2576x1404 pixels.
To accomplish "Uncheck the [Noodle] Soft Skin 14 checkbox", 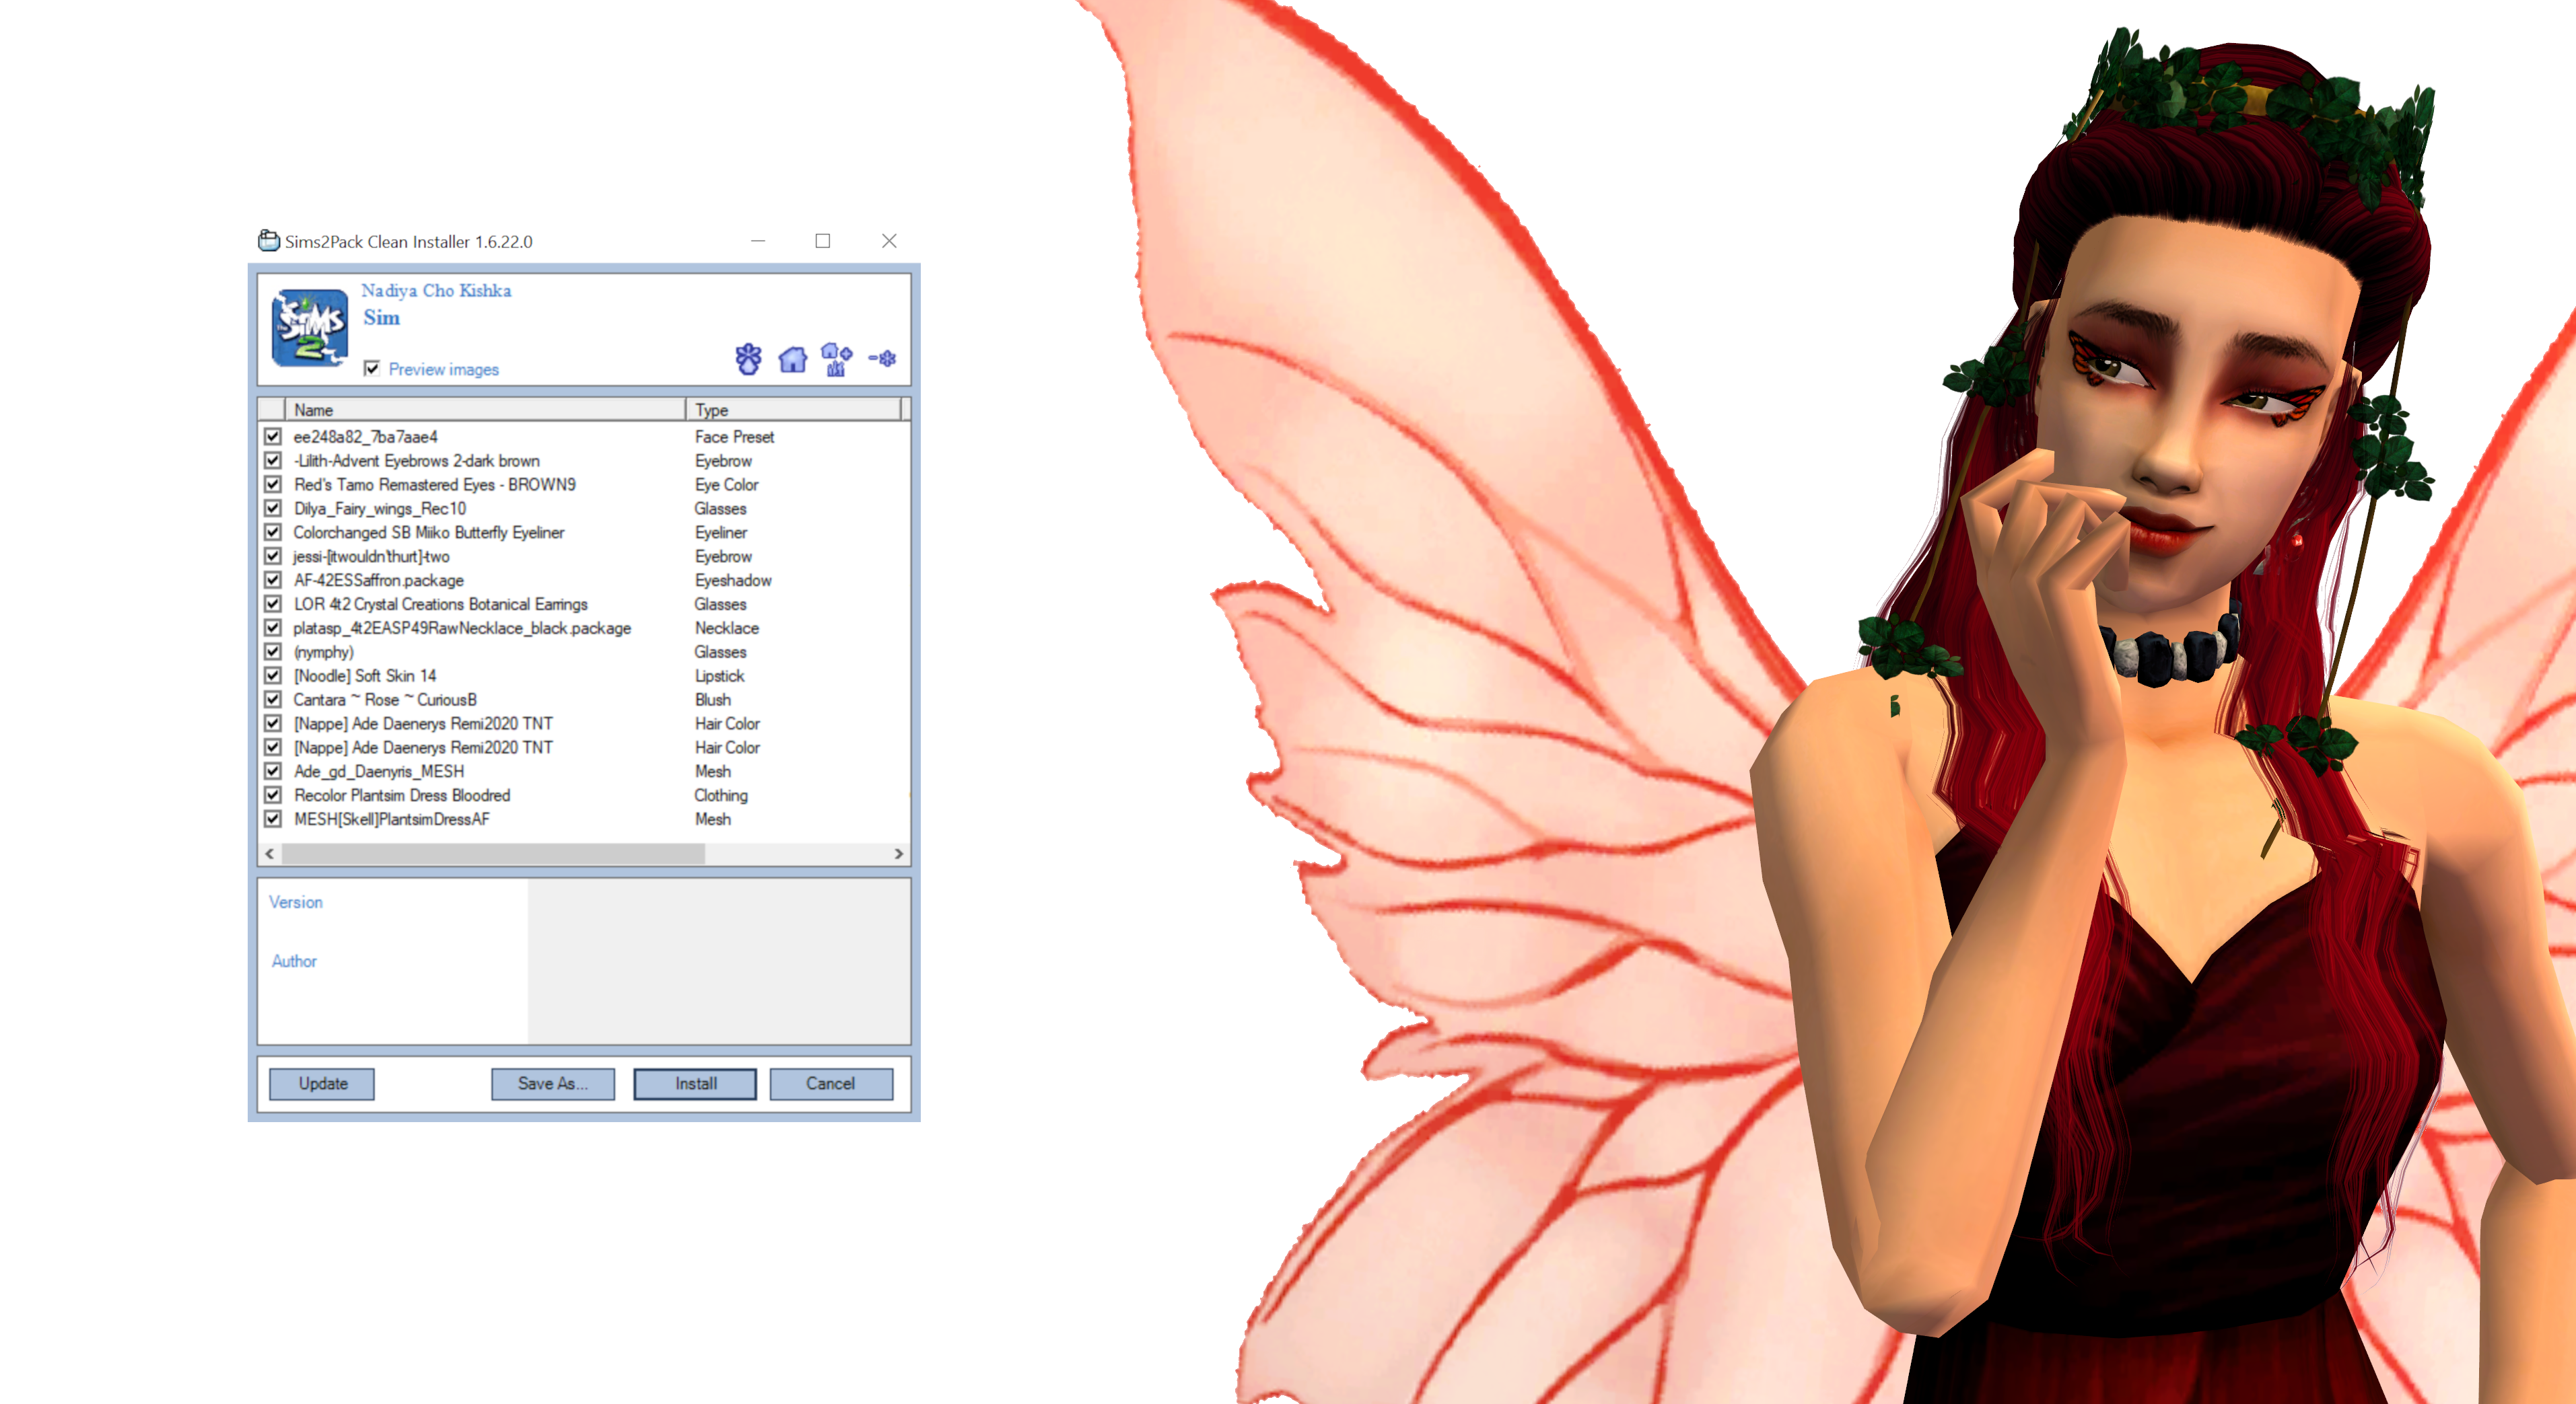I will coord(272,675).
